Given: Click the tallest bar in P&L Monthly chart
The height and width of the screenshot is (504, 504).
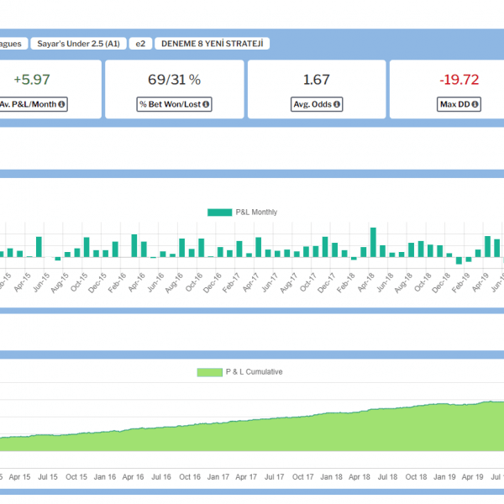Looking at the screenshot, I should pos(372,242).
